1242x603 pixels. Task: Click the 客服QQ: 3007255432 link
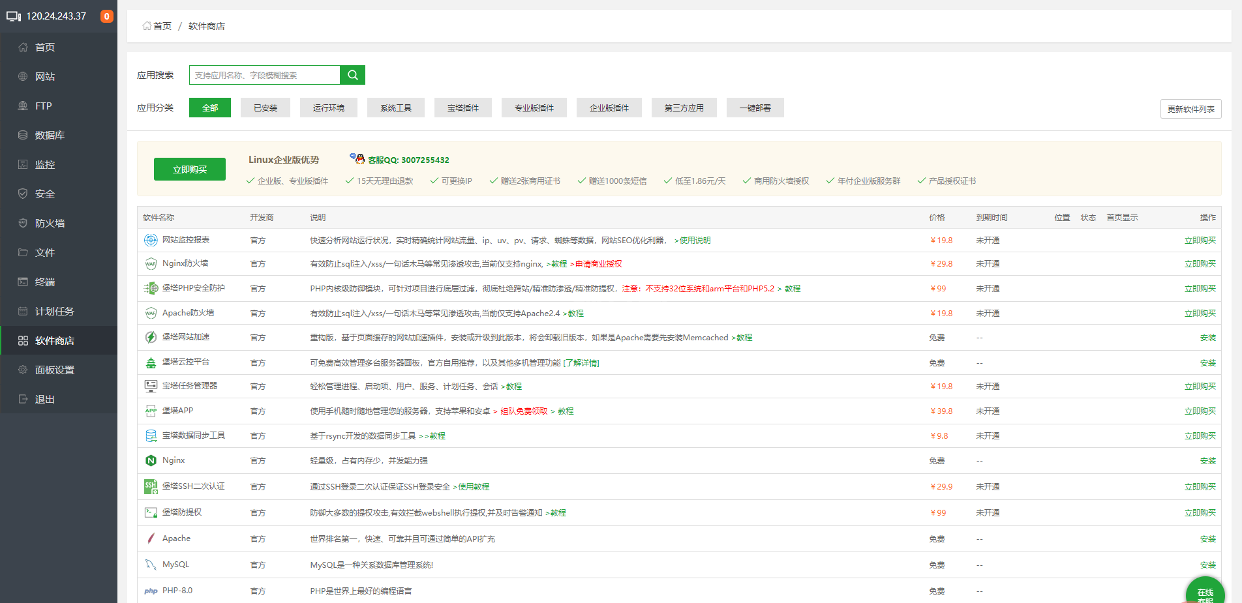click(x=408, y=160)
